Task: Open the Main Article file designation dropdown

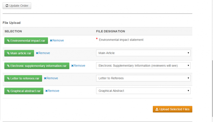Action: tap(143, 53)
